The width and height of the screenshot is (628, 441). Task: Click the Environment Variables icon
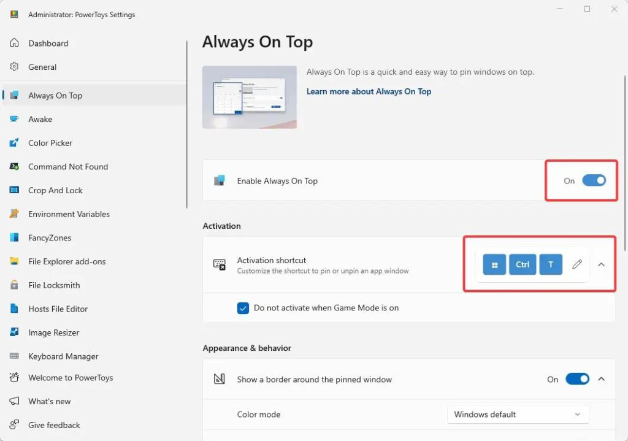pyautogui.click(x=14, y=213)
